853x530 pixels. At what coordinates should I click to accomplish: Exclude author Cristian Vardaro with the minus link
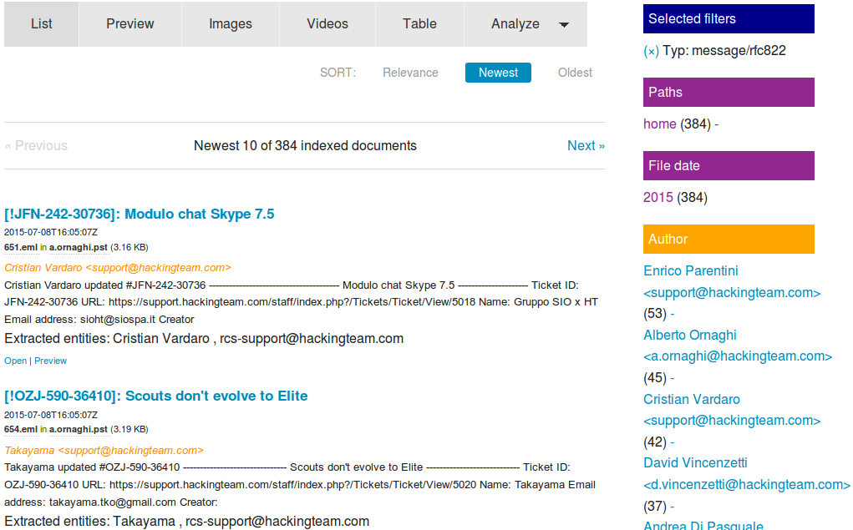tap(673, 442)
